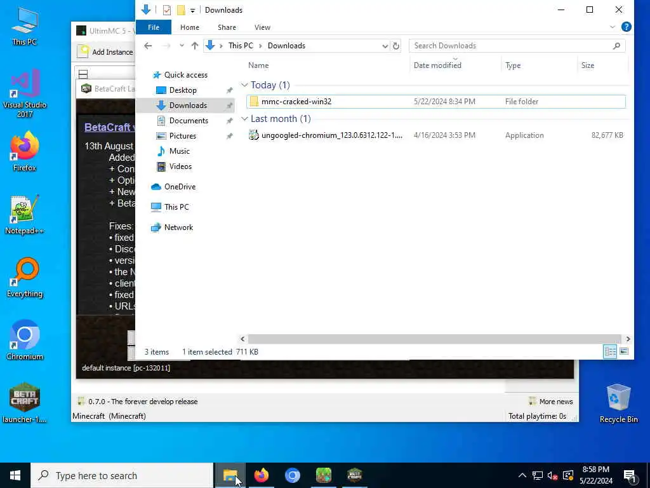Screen dimensions: 650x488
Task: Open the Windows Start menu
Action: click(15, 475)
